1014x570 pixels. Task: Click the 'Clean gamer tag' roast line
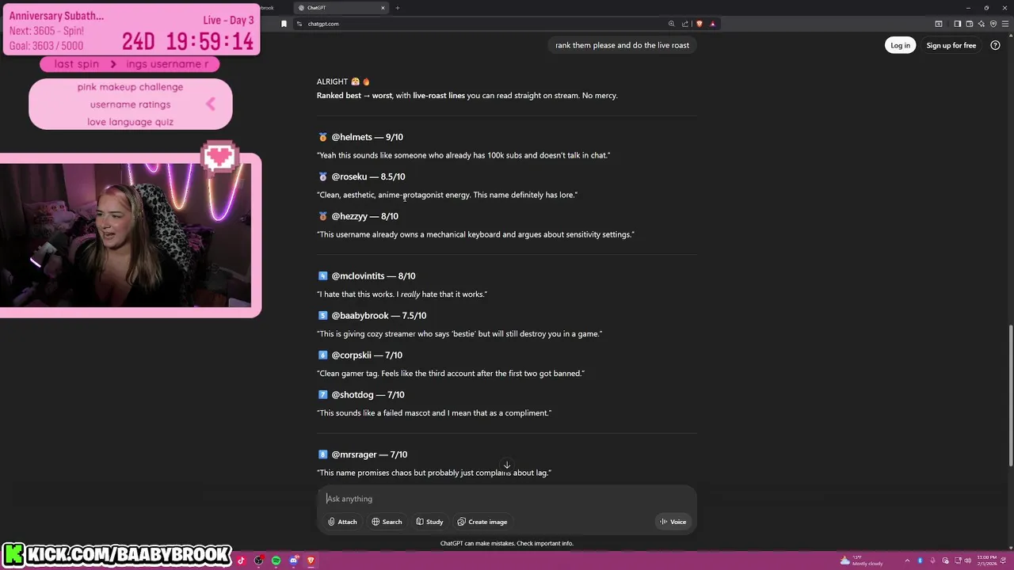[x=451, y=374]
